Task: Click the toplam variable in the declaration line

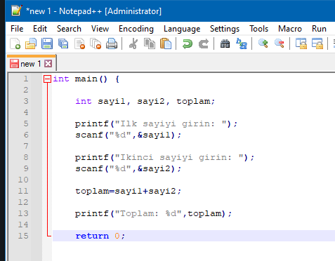Action: [193, 102]
